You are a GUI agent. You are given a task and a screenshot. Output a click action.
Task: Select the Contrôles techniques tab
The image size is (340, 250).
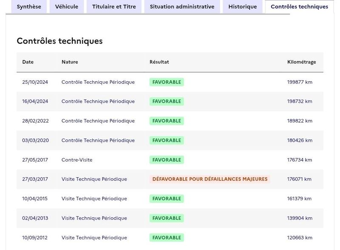click(300, 7)
